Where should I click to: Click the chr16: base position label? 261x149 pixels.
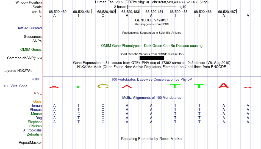point(37,12)
